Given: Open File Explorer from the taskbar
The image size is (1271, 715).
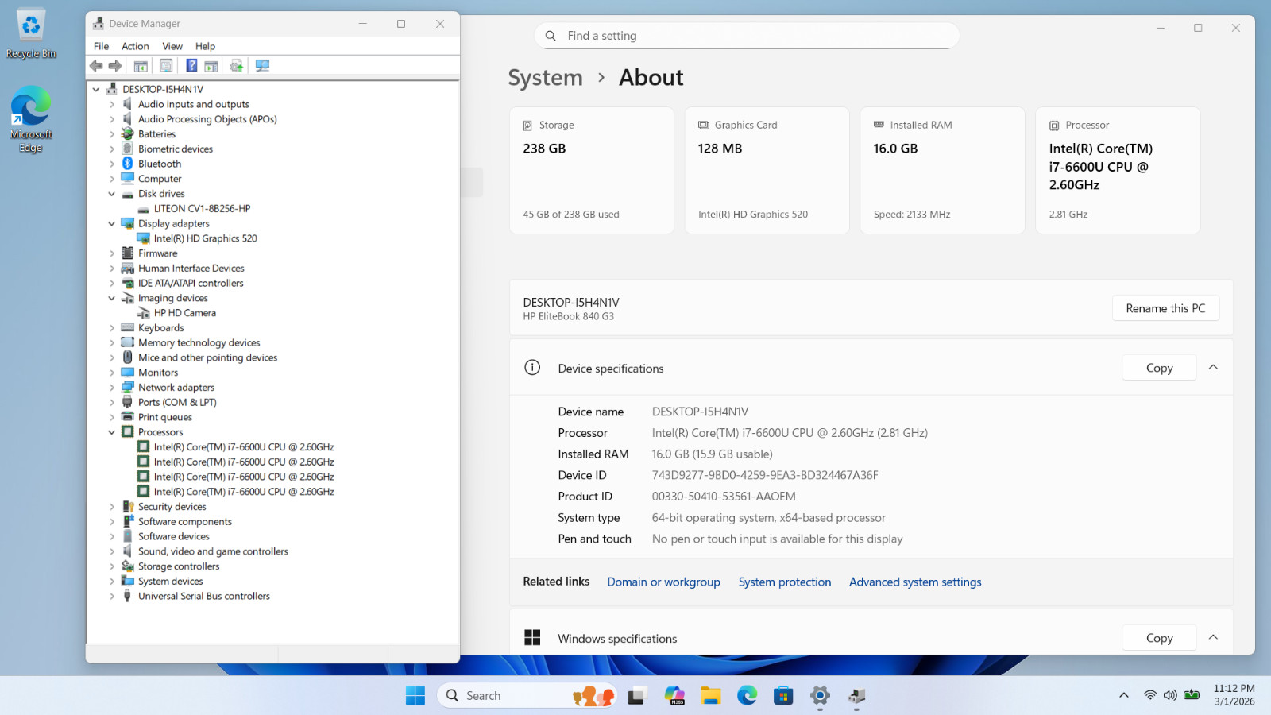Looking at the screenshot, I should click(710, 696).
